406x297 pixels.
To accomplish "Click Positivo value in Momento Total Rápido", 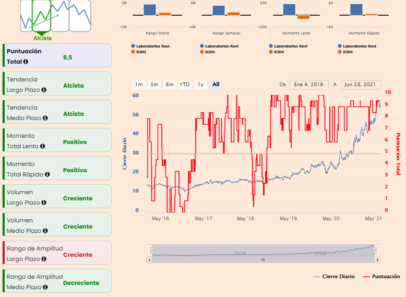I will [x=75, y=170].
